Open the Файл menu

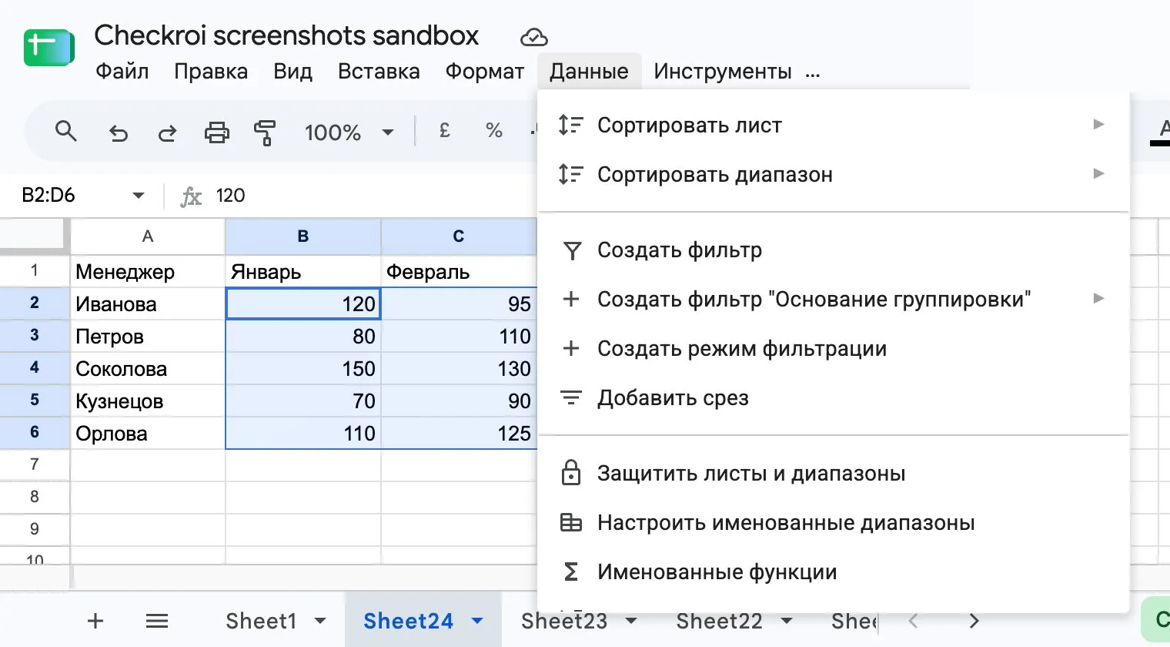[x=122, y=72]
